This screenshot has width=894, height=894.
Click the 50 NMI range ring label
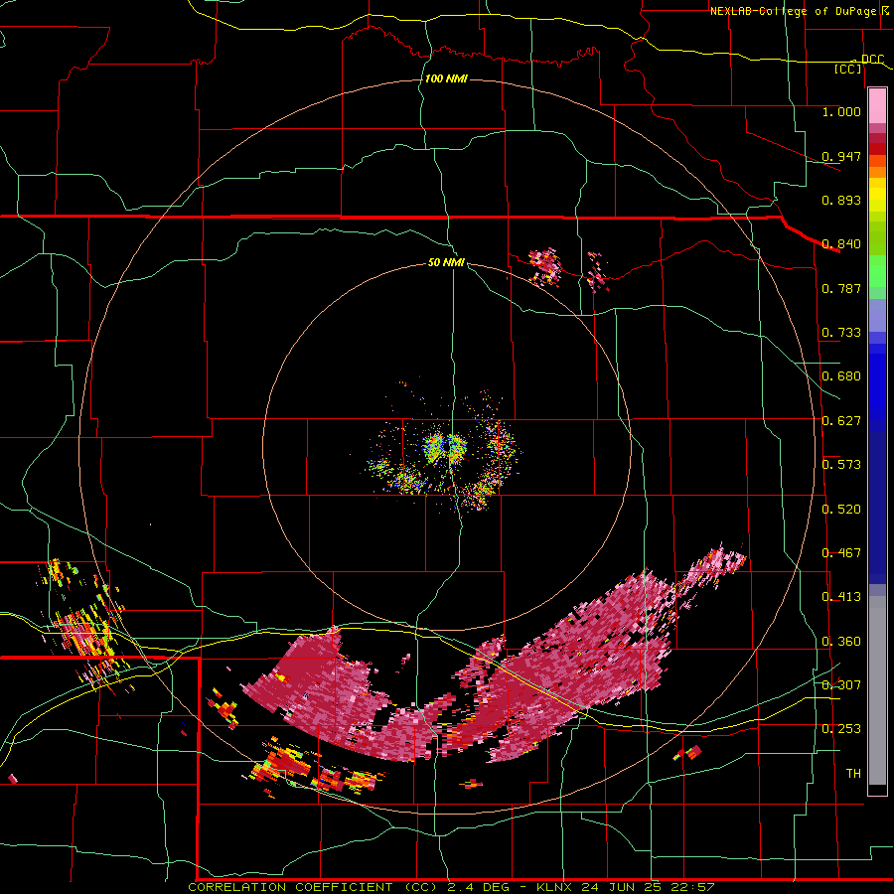446,262
